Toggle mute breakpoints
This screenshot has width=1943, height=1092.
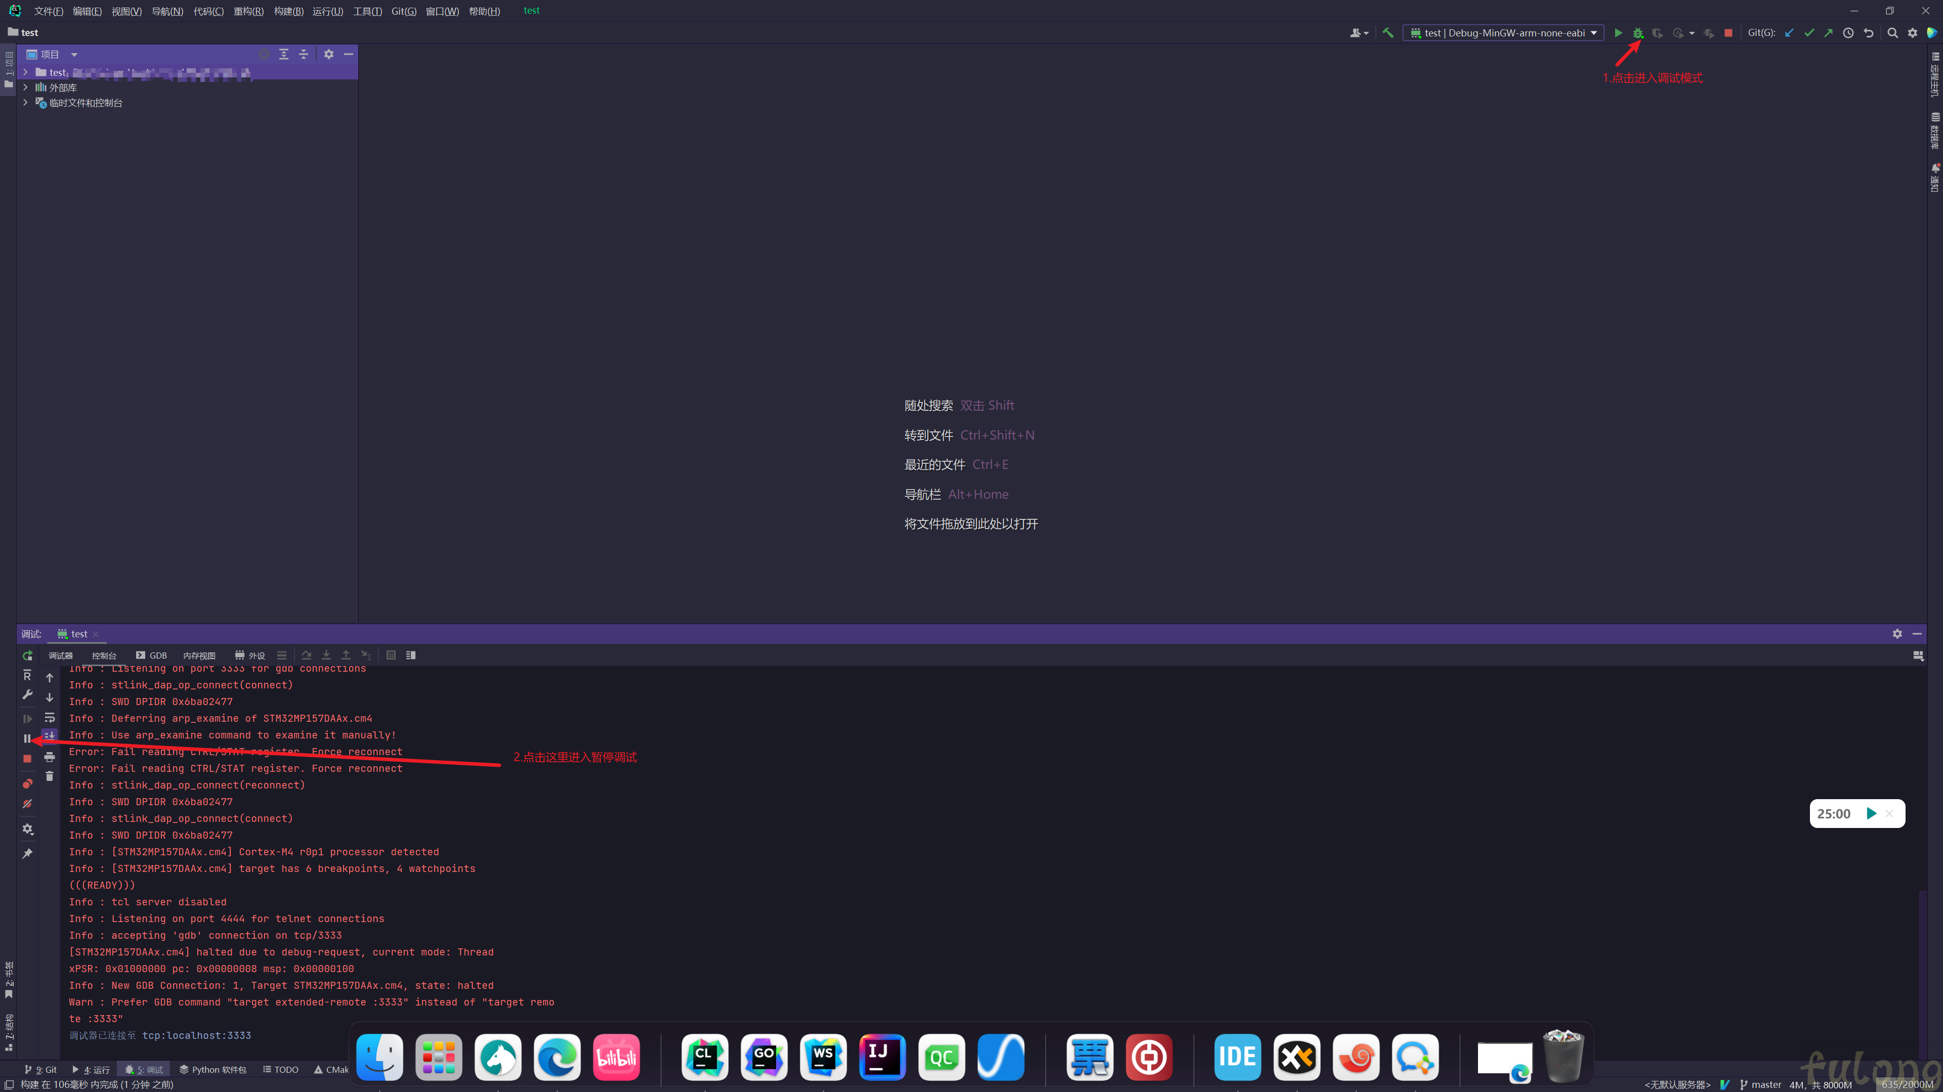coord(27,804)
